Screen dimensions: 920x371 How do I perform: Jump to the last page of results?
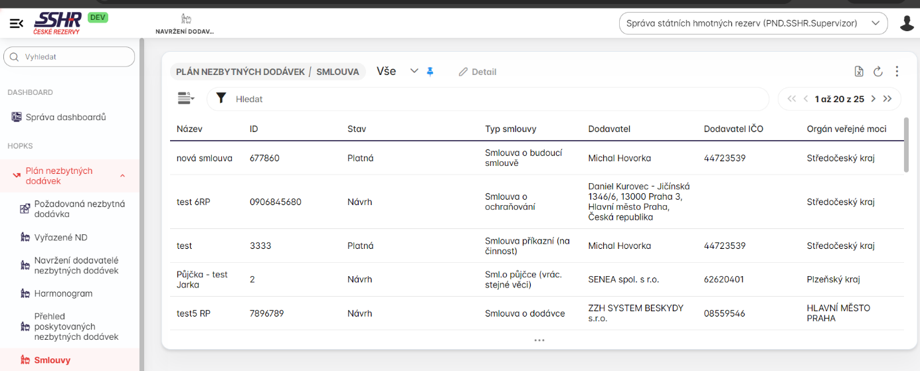click(x=889, y=99)
